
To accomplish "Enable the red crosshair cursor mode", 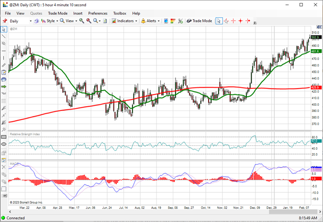I will coord(234,21).
